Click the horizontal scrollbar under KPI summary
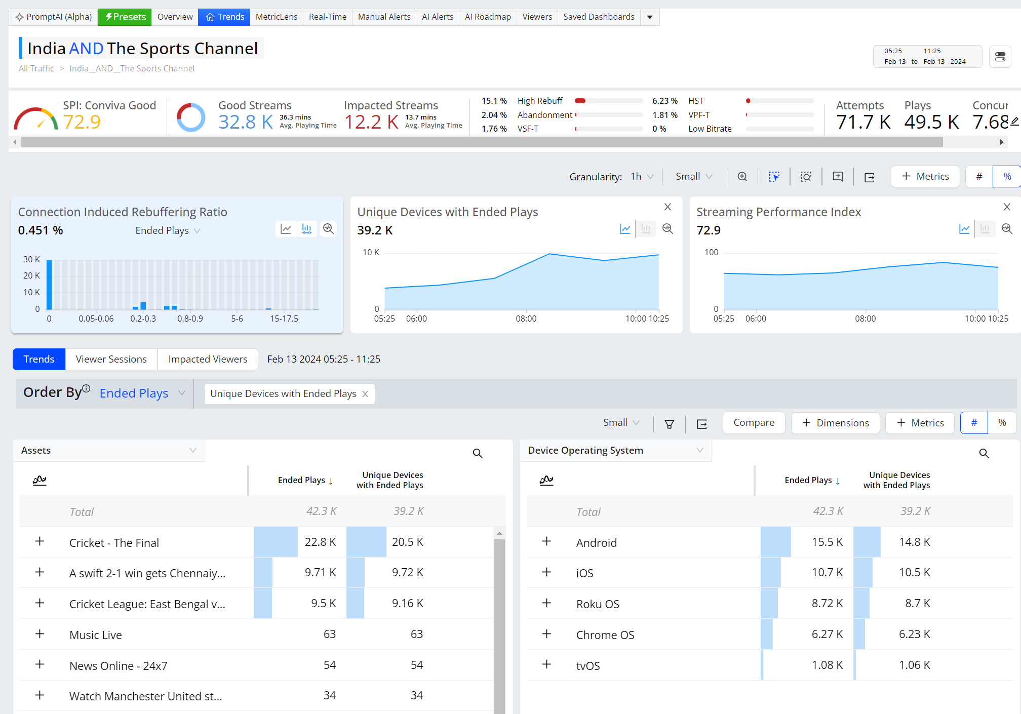Viewport: 1021px width, 714px height. pos(481,142)
